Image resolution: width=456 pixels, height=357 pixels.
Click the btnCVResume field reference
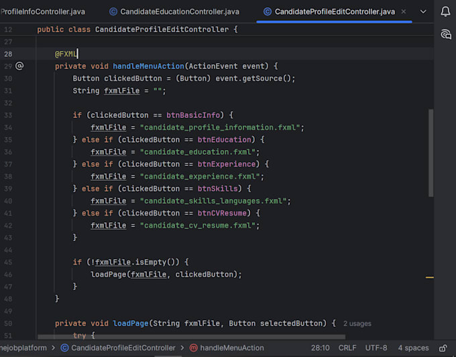[222, 213]
